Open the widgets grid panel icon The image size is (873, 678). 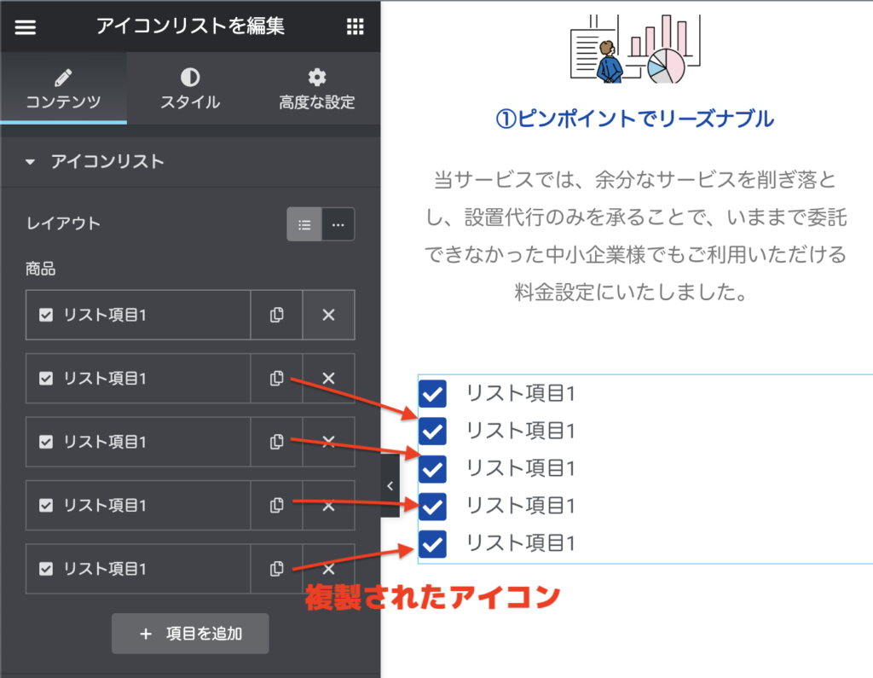(x=356, y=26)
